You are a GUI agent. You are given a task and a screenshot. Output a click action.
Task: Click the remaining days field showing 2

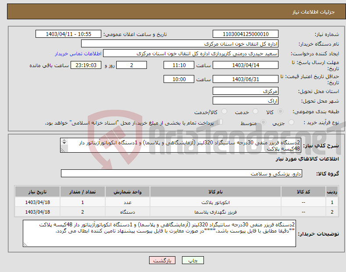click(132, 65)
